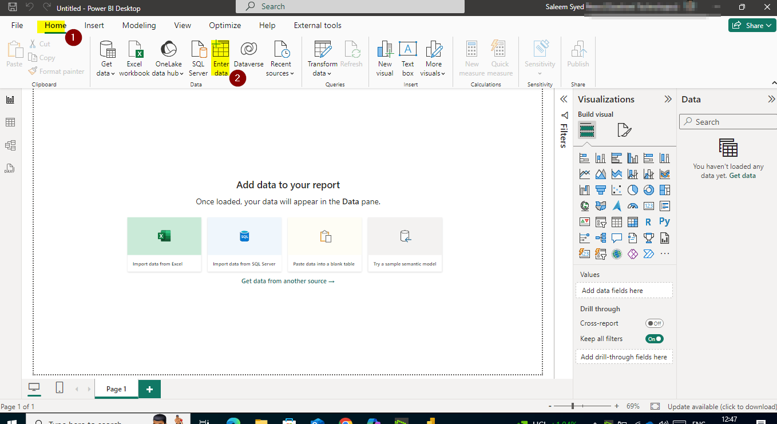Open the View ribbon tab
The height and width of the screenshot is (424, 777).
(x=183, y=25)
